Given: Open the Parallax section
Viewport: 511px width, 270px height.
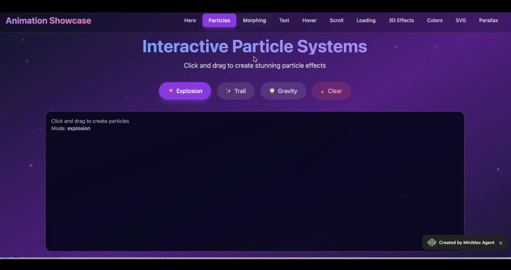Looking at the screenshot, I should (488, 21).
